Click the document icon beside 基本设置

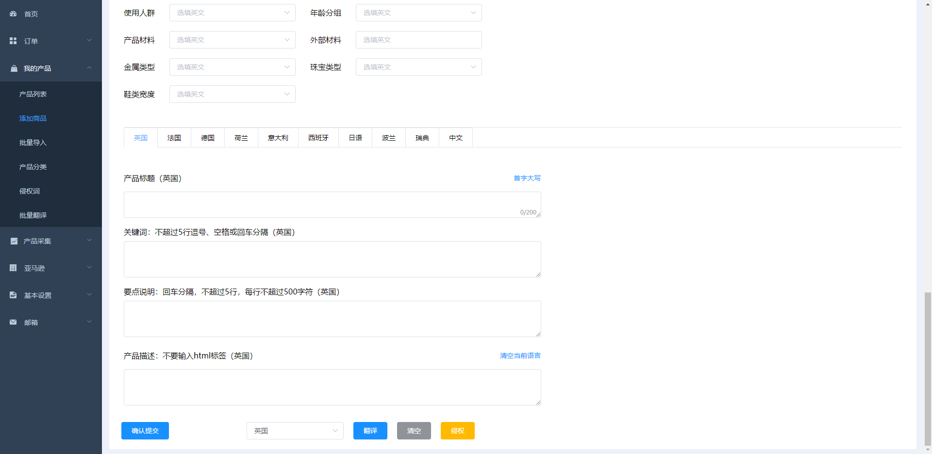pos(13,295)
